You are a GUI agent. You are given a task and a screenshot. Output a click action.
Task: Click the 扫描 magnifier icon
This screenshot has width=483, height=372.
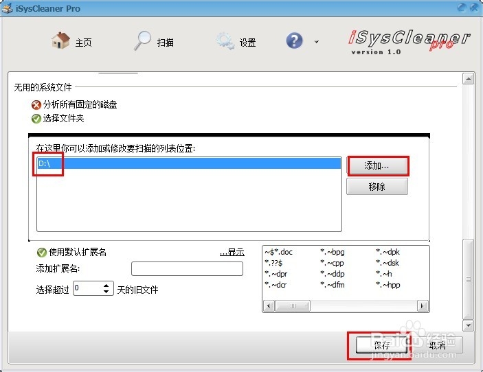tap(143, 40)
